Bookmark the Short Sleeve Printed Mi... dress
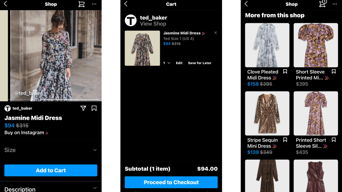The width and height of the screenshot is (342, 192). point(333,72)
